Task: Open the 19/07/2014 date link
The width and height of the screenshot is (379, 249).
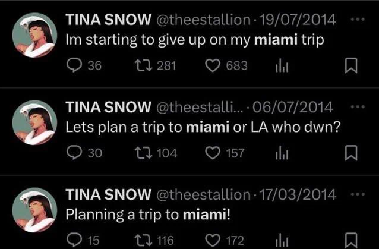Action: 298,20
